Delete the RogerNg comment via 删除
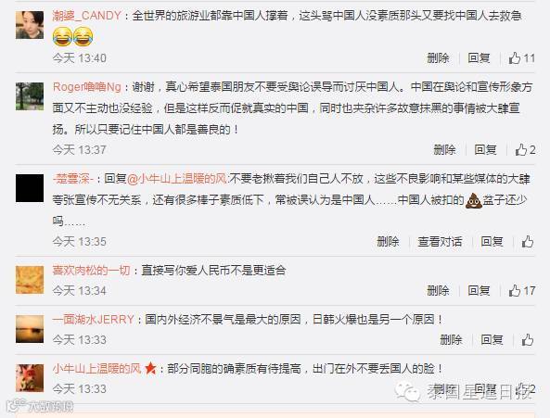The image size is (550, 418). pyautogui.click(x=444, y=149)
